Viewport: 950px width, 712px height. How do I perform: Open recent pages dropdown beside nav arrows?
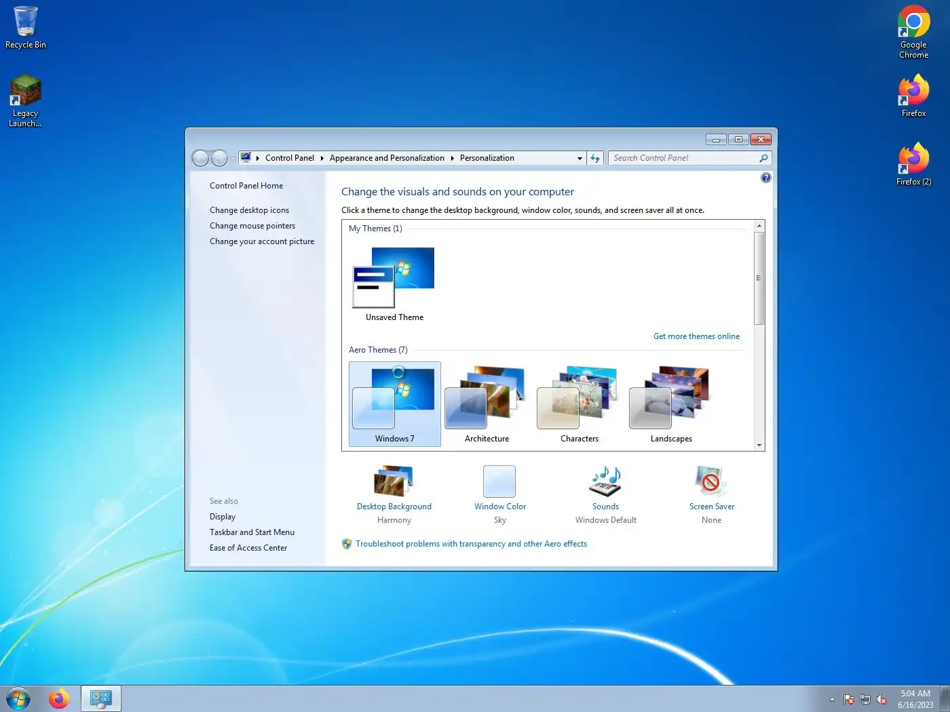pos(233,159)
